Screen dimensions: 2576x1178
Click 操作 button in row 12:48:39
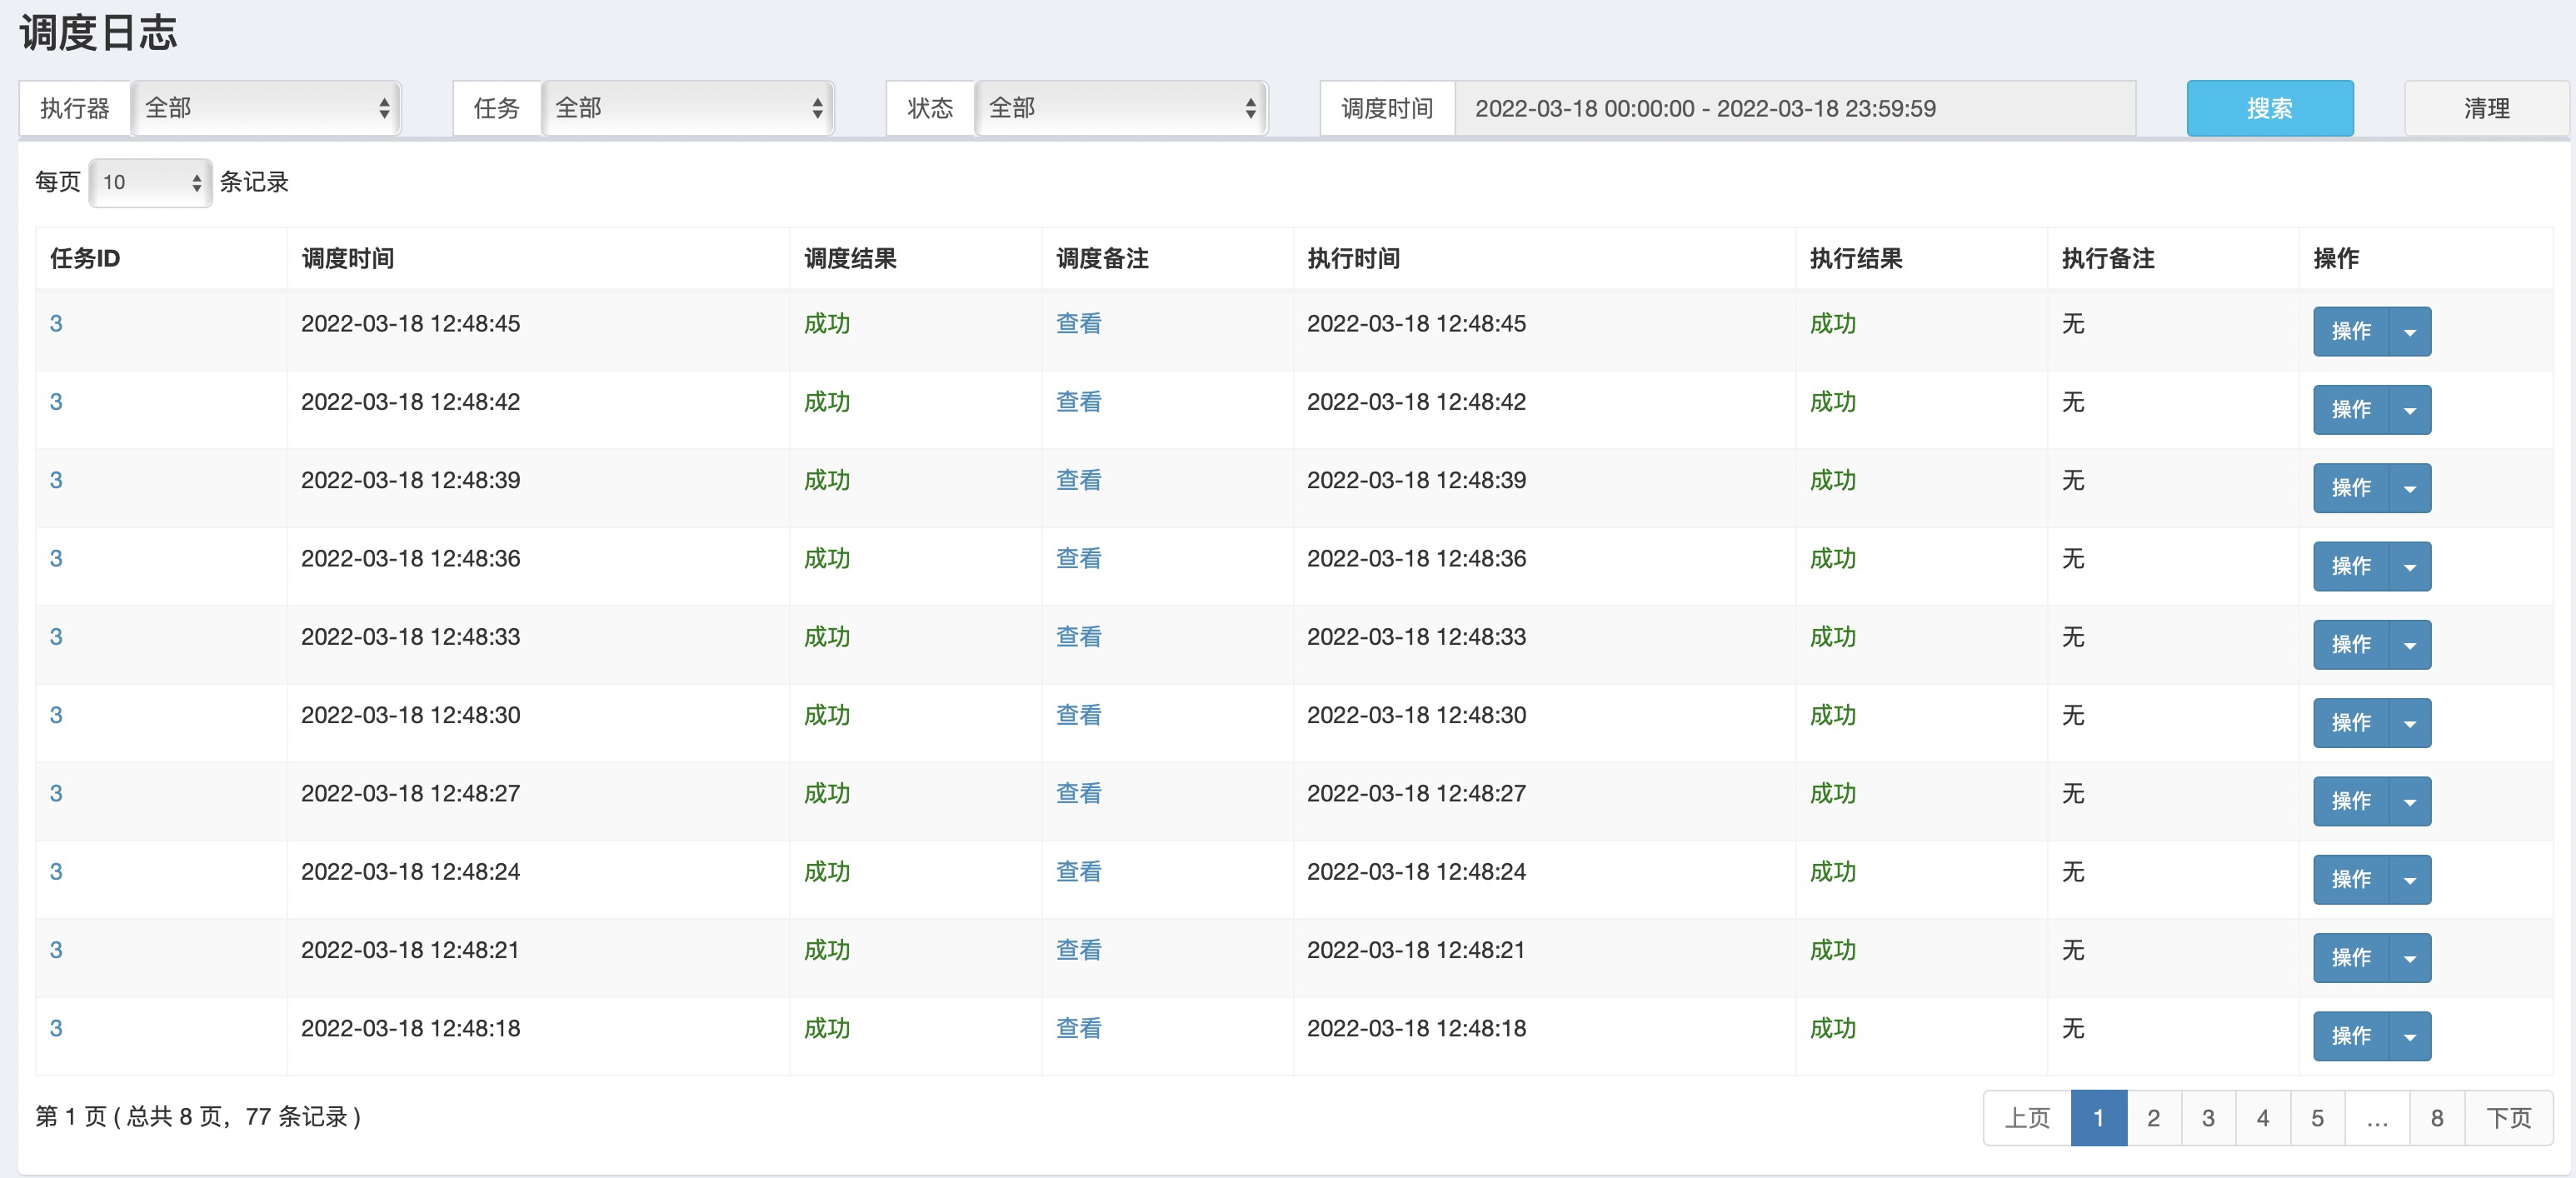(2351, 488)
